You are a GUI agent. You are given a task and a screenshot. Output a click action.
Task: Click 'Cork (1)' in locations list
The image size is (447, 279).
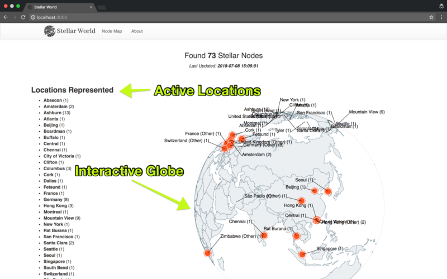point(51,175)
